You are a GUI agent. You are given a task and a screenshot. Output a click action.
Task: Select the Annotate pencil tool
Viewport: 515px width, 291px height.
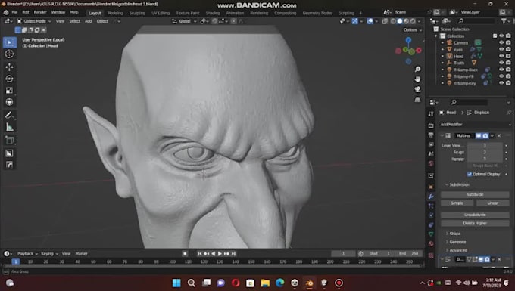(9, 115)
